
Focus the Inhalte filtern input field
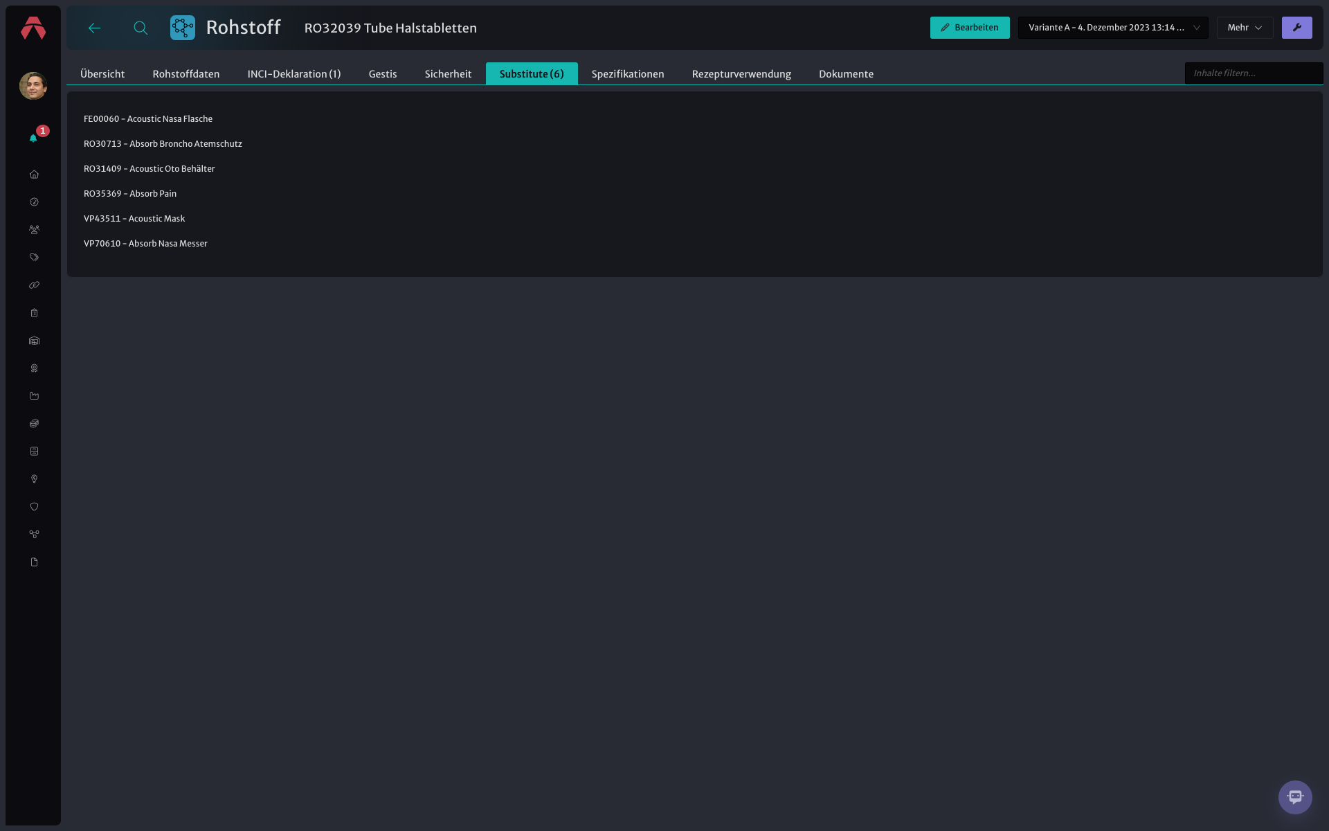coord(1254,73)
